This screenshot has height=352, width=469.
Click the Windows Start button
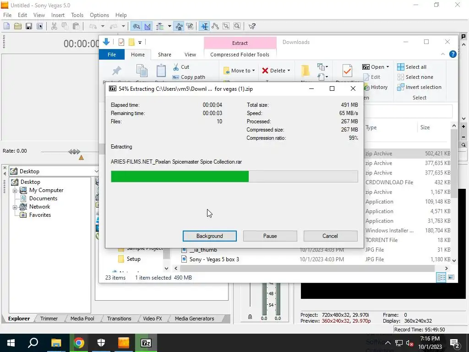tap(11, 343)
